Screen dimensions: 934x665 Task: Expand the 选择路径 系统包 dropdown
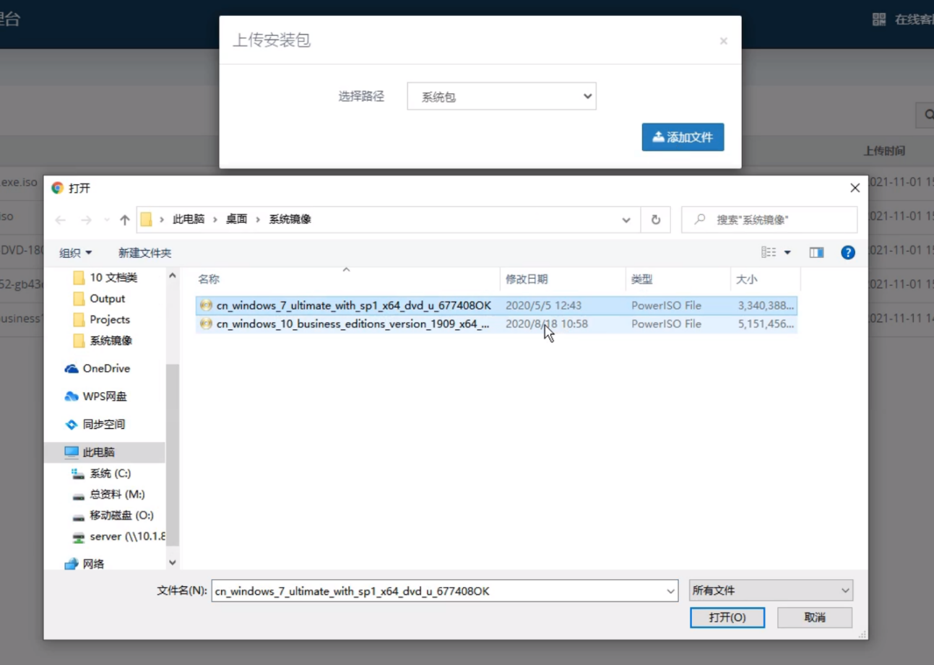click(x=501, y=96)
